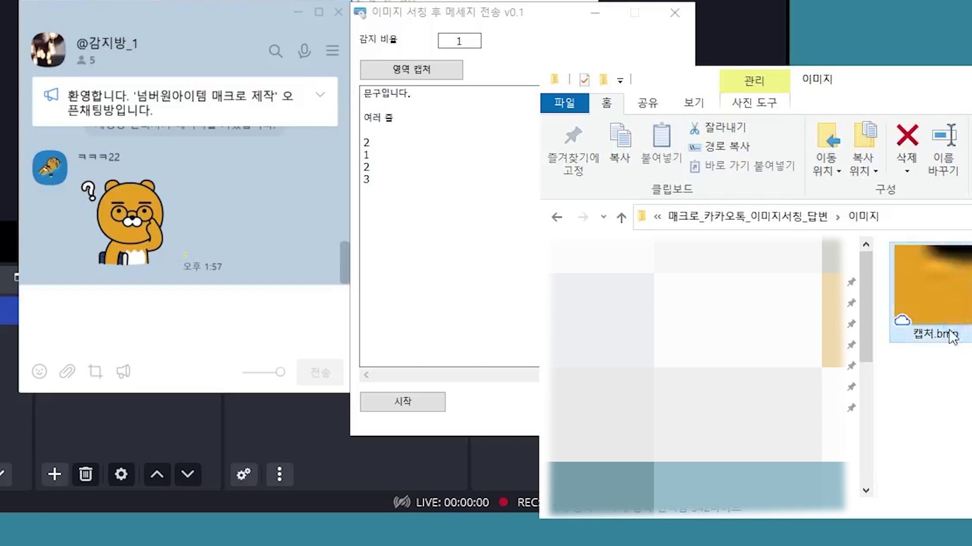Viewport: 972px width, 546px height.
Task: Click the screen capture crop icon
Action: [95, 372]
